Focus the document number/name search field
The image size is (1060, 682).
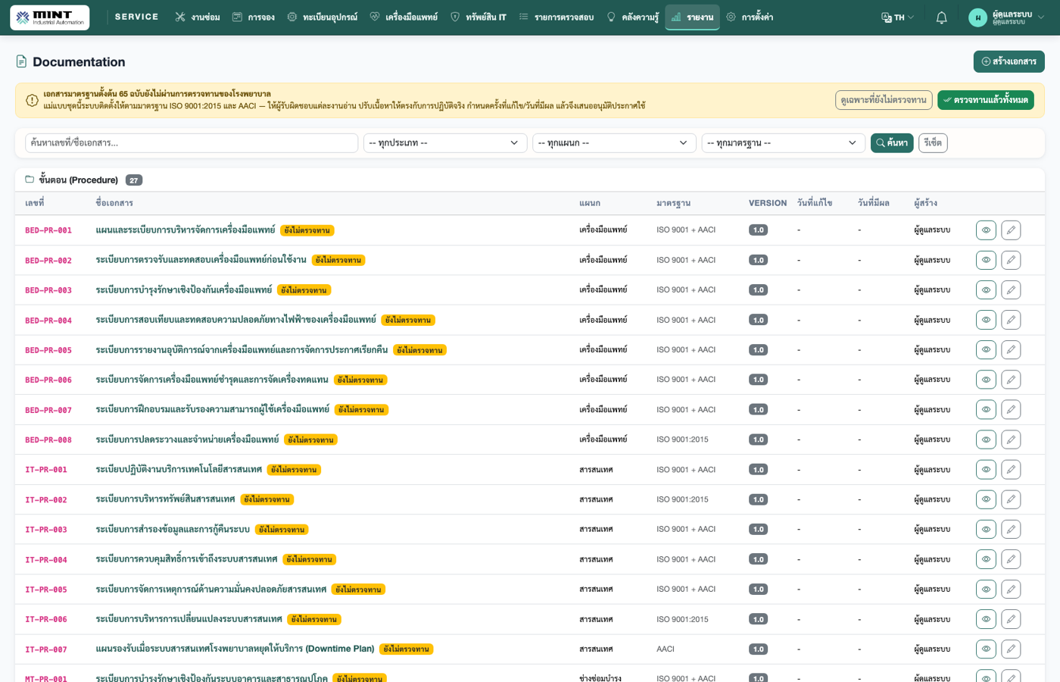(x=192, y=143)
